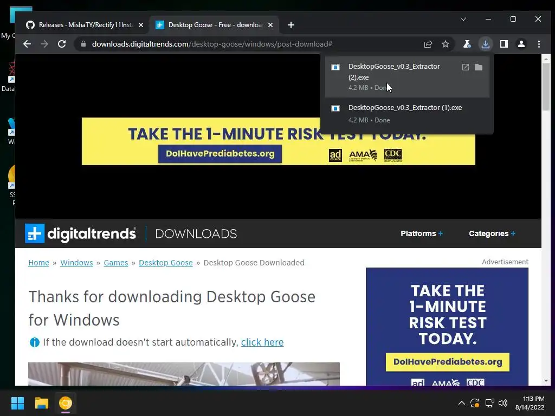The width and height of the screenshot is (555, 416).
Task: Click the site security padlock icon
Action: [x=83, y=44]
